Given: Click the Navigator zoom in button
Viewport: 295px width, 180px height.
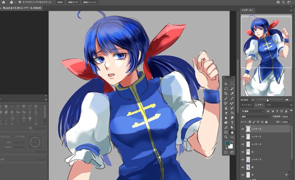Looking at the screenshot, I should [287, 100].
